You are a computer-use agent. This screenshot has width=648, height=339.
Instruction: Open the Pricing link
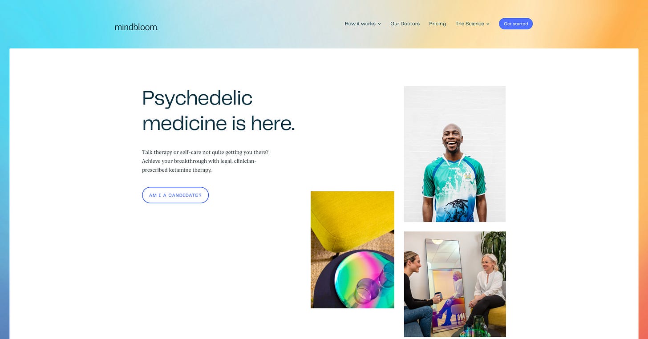coord(437,24)
